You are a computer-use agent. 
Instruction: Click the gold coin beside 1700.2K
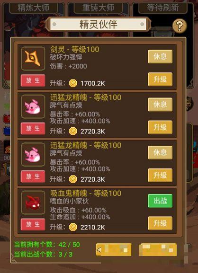(x=73, y=83)
